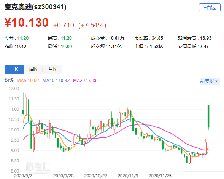224x179 pixels.
Task: Switch to the 月K monthly chart tab
Action: (x=52, y=69)
